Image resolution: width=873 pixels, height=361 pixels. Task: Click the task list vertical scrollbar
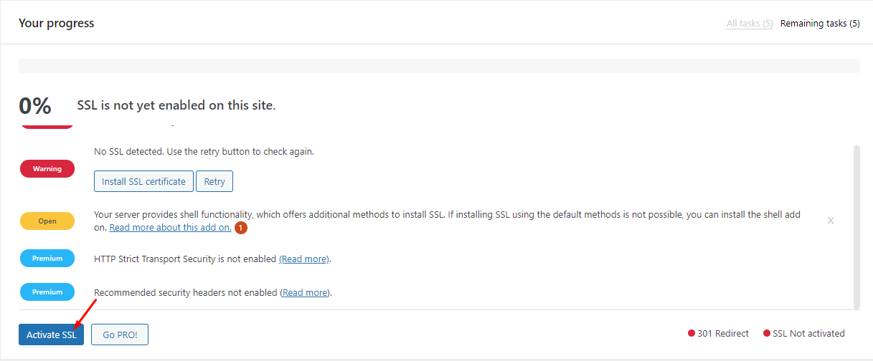point(856,226)
